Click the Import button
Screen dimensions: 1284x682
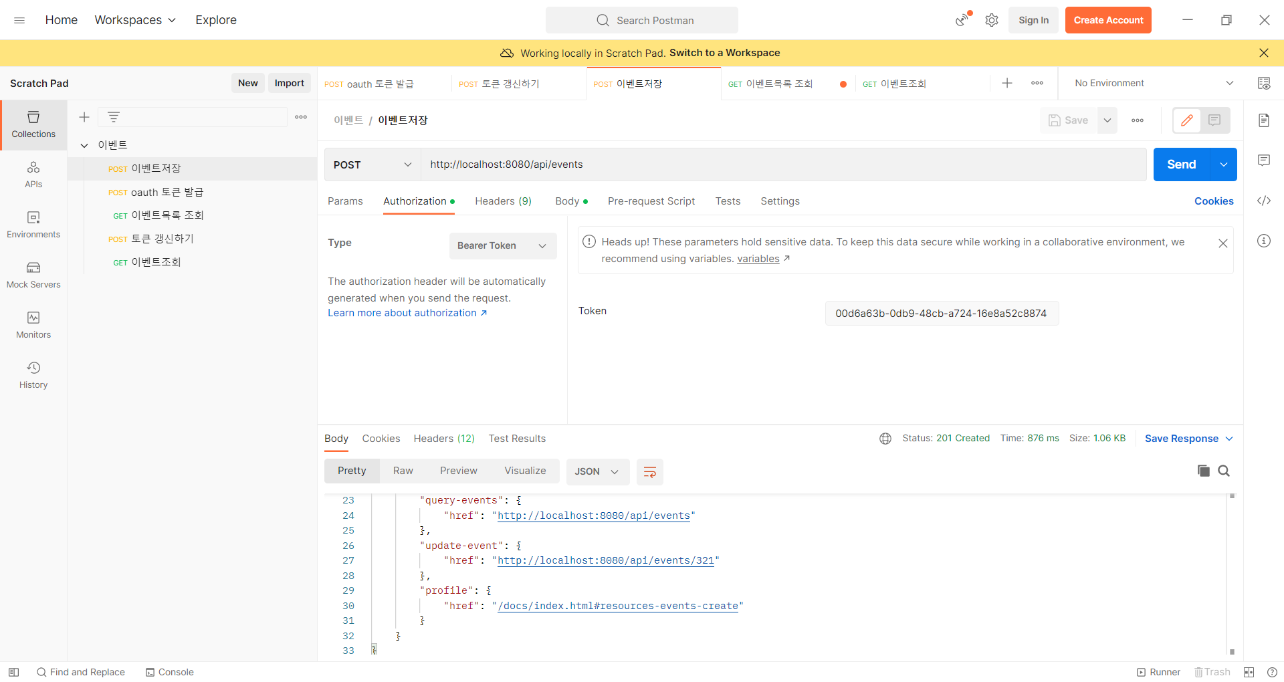[x=290, y=83]
